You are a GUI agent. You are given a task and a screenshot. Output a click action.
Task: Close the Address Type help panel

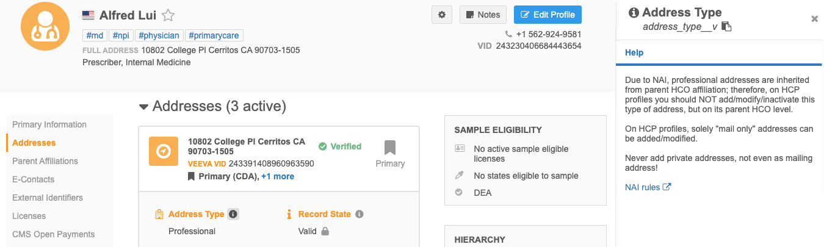tap(814, 19)
